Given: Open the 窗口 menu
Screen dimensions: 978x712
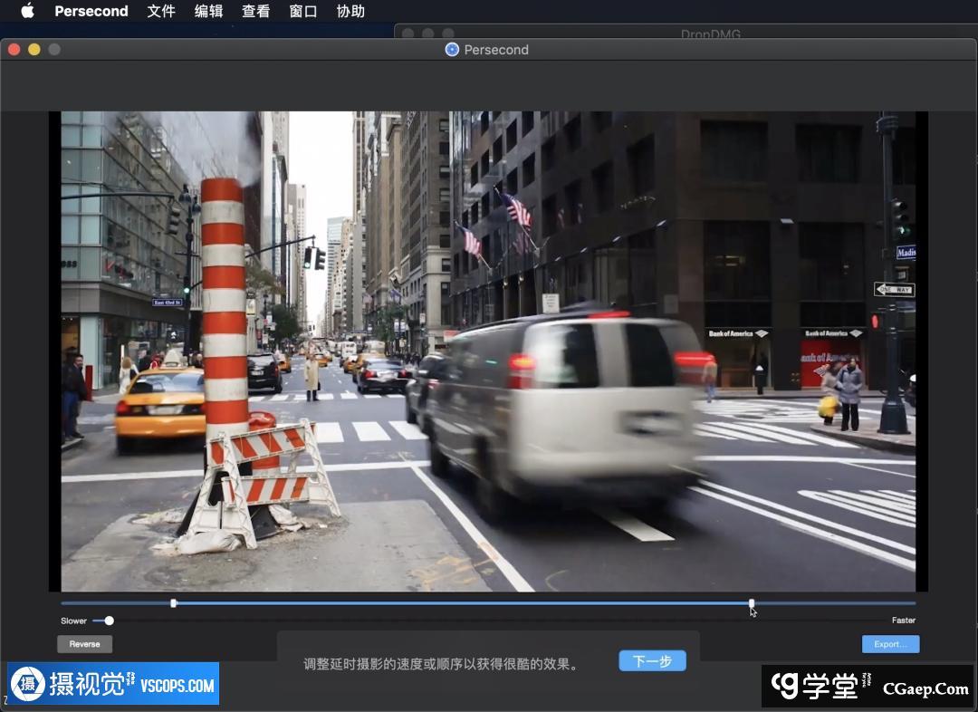Looking at the screenshot, I should point(302,11).
